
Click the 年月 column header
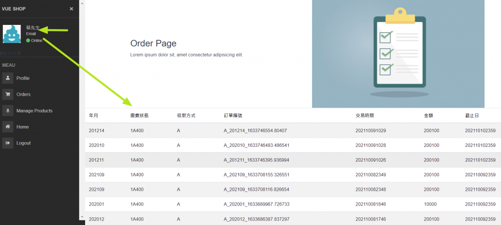pos(93,115)
